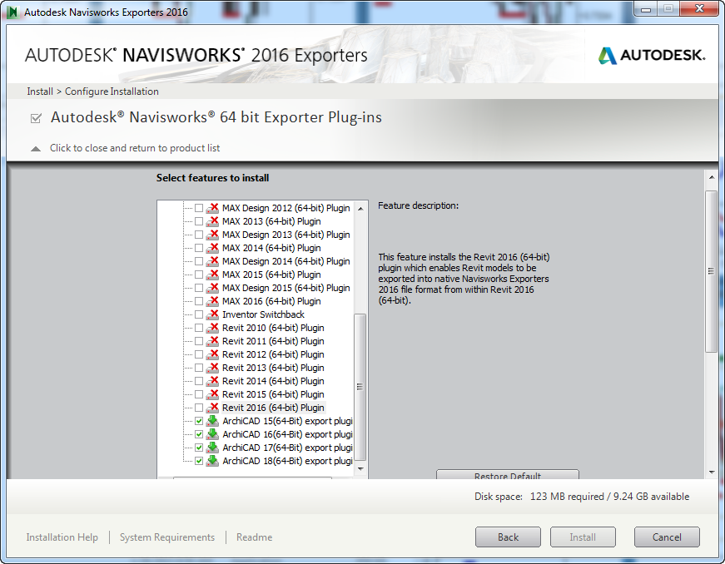Click the red X icon beside MAX 2013 Plugin
This screenshot has width=725, height=564.
pyautogui.click(x=212, y=221)
